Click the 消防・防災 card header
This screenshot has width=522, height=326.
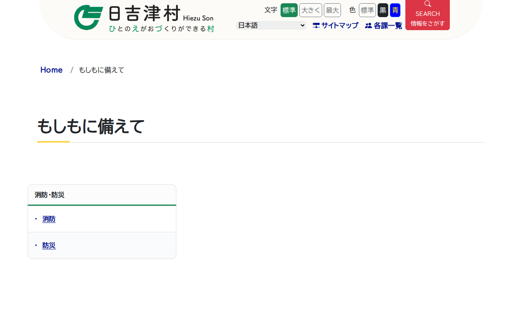click(x=102, y=195)
